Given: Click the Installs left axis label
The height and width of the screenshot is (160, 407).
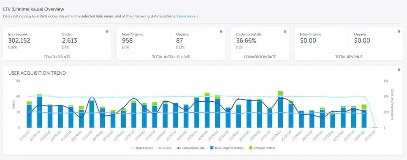Looking at the screenshot, I should 14,104.
